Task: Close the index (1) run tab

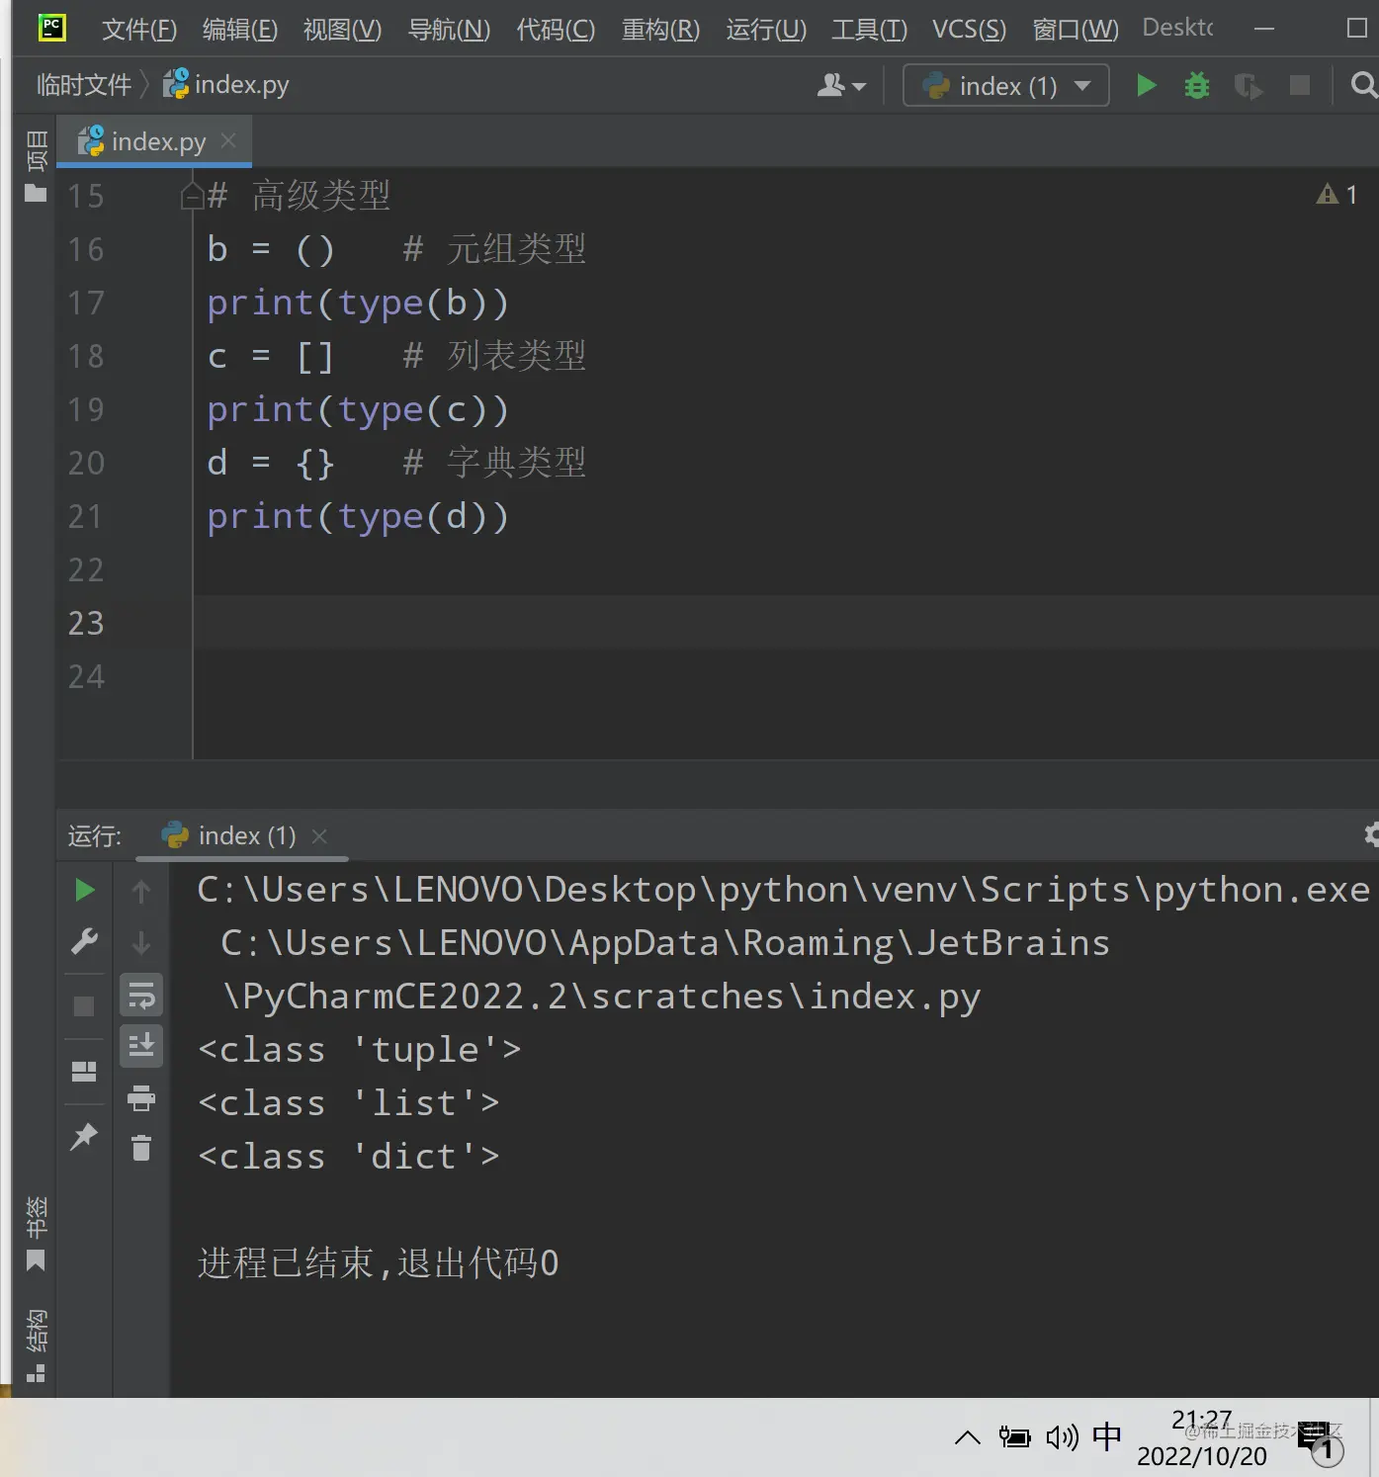Action: (x=319, y=836)
